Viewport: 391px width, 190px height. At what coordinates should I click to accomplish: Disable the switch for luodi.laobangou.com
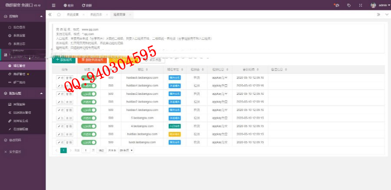89,142
